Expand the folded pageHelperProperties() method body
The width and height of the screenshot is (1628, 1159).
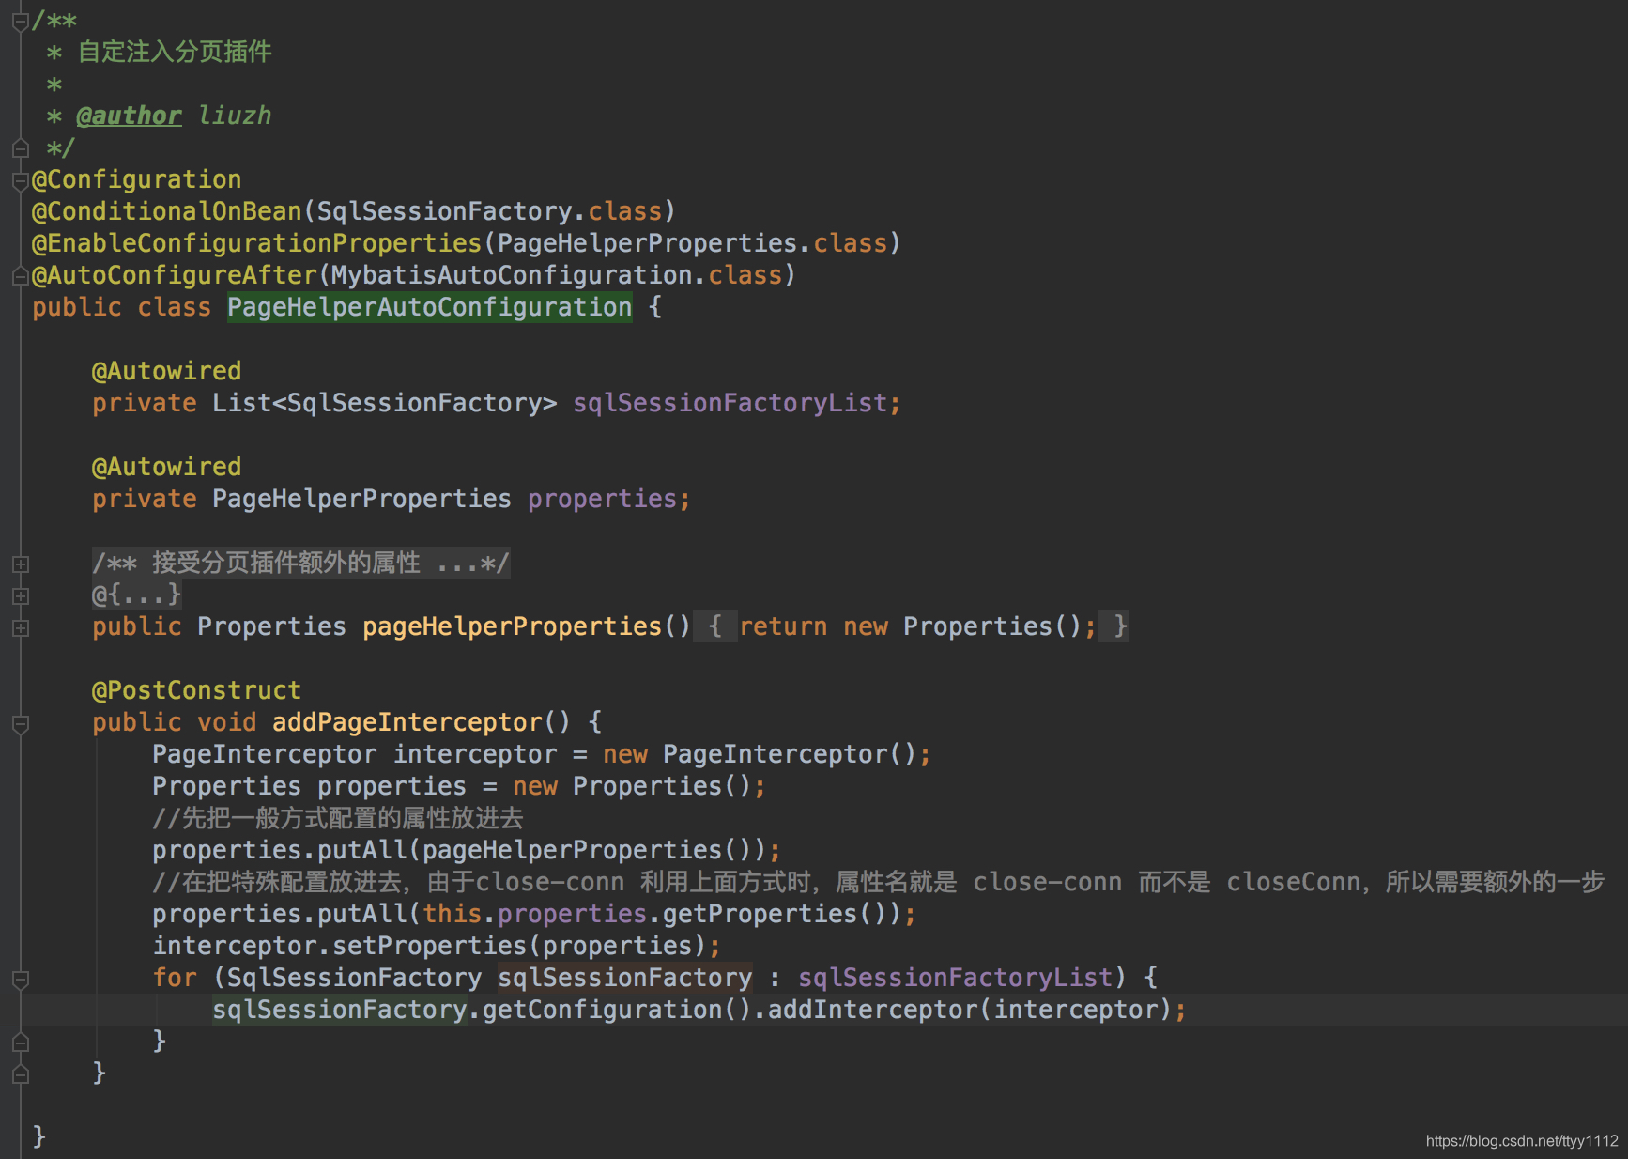coord(21,628)
